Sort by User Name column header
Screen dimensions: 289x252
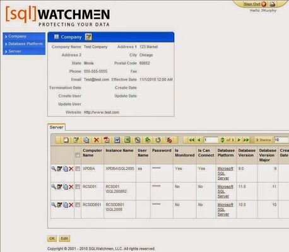(143, 153)
